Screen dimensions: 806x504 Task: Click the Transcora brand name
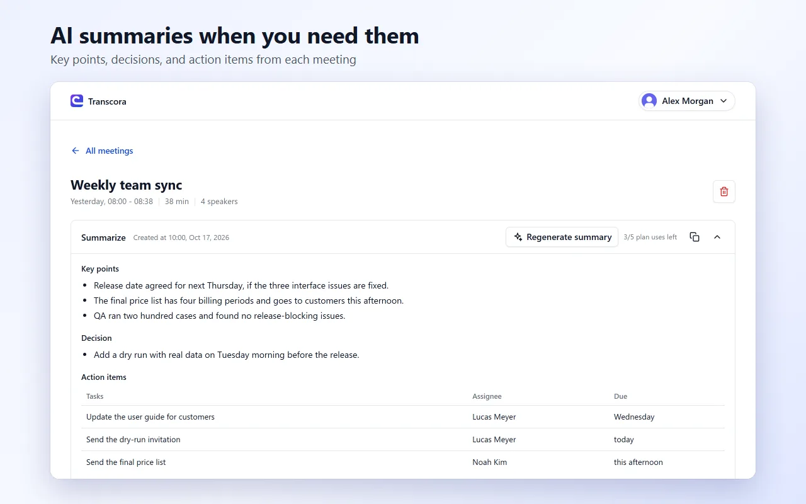click(x=107, y=101)
